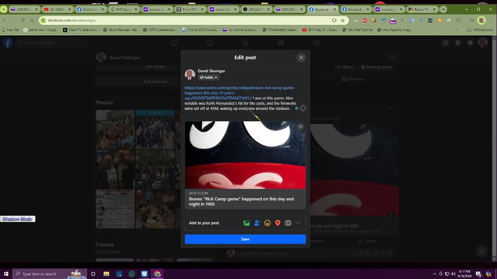The height and width of the screenshot is (279, 497).
Task: Switch to the From PSW tab
Action: [190, 9]
